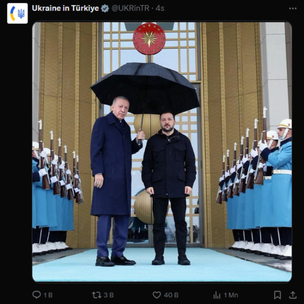Click the black umbrella in the image
Screen dimensions: 304x304
(145, 88)
